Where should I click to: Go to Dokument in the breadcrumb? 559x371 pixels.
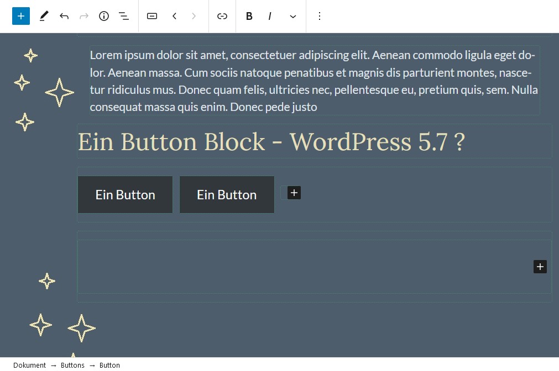pyautogui.click(x=30, y=365)
